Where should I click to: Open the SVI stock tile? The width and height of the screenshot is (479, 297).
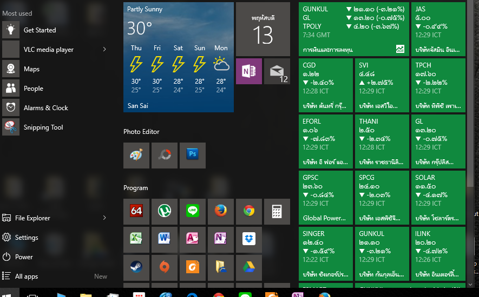(x=382, y=85)
